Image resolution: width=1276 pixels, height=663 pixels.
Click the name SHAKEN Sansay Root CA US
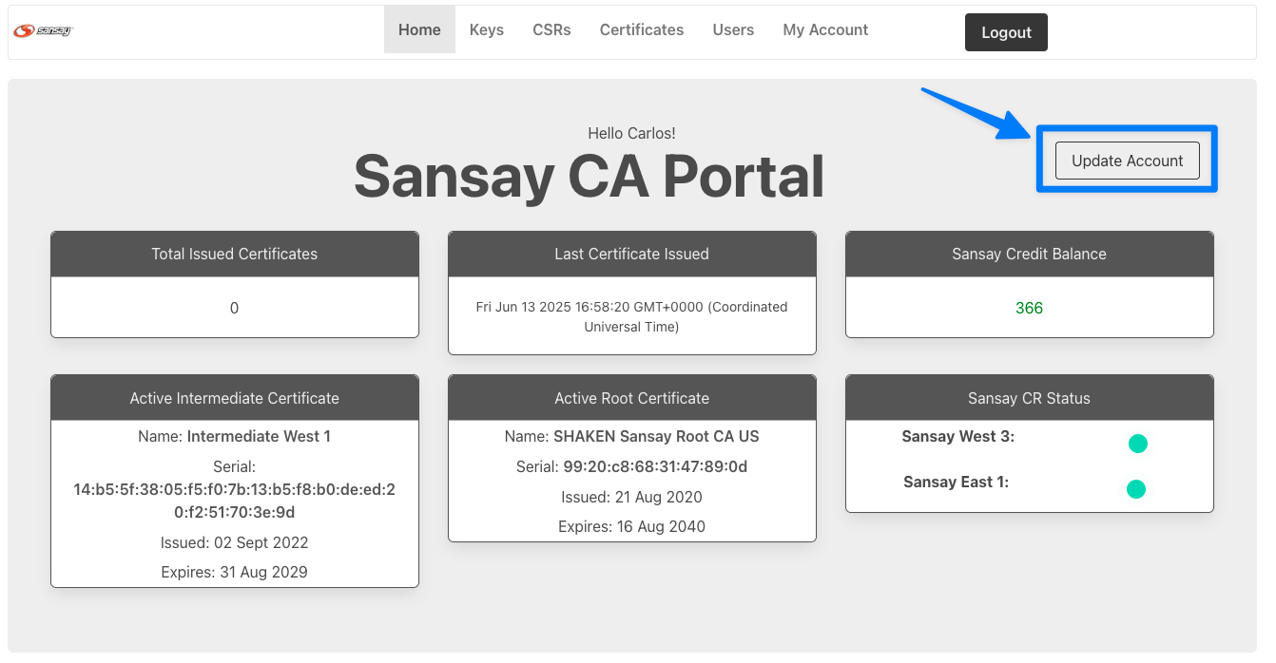(x=656, y=437)
